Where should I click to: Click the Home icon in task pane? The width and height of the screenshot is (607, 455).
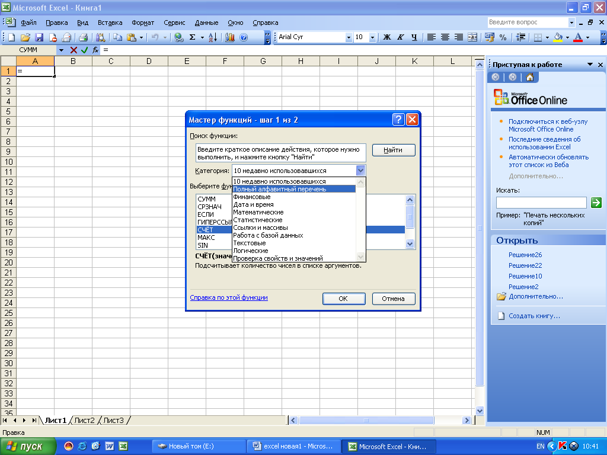pos(529,77)
